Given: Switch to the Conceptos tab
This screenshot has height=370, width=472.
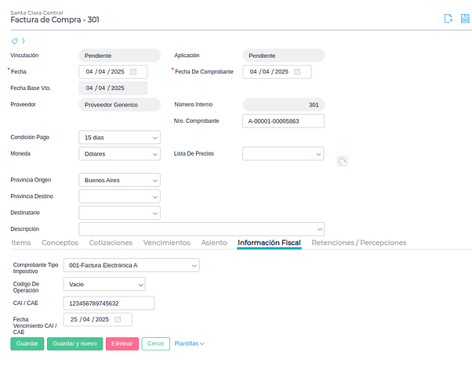Looking at the screenshot, I should 60,242.
